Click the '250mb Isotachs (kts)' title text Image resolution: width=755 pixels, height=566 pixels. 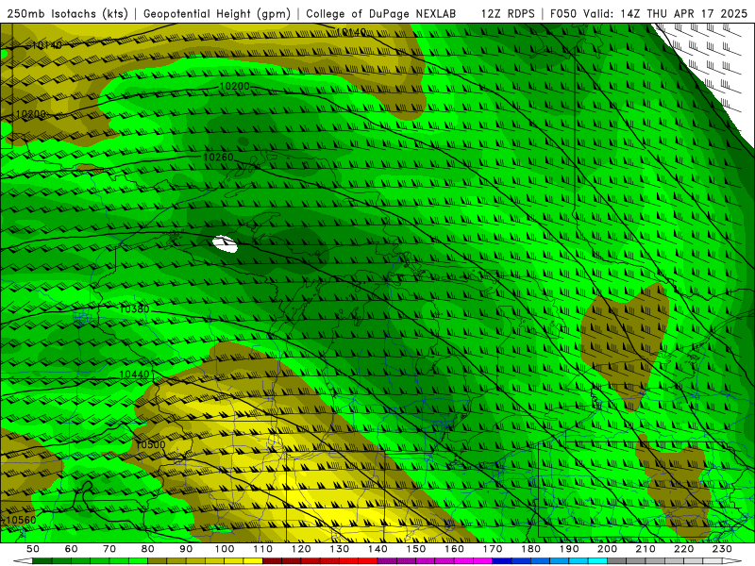click(x=68, y=14)
